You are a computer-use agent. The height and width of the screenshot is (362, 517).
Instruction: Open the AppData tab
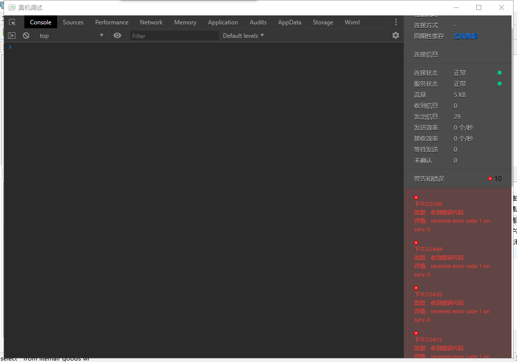(289, 22)
